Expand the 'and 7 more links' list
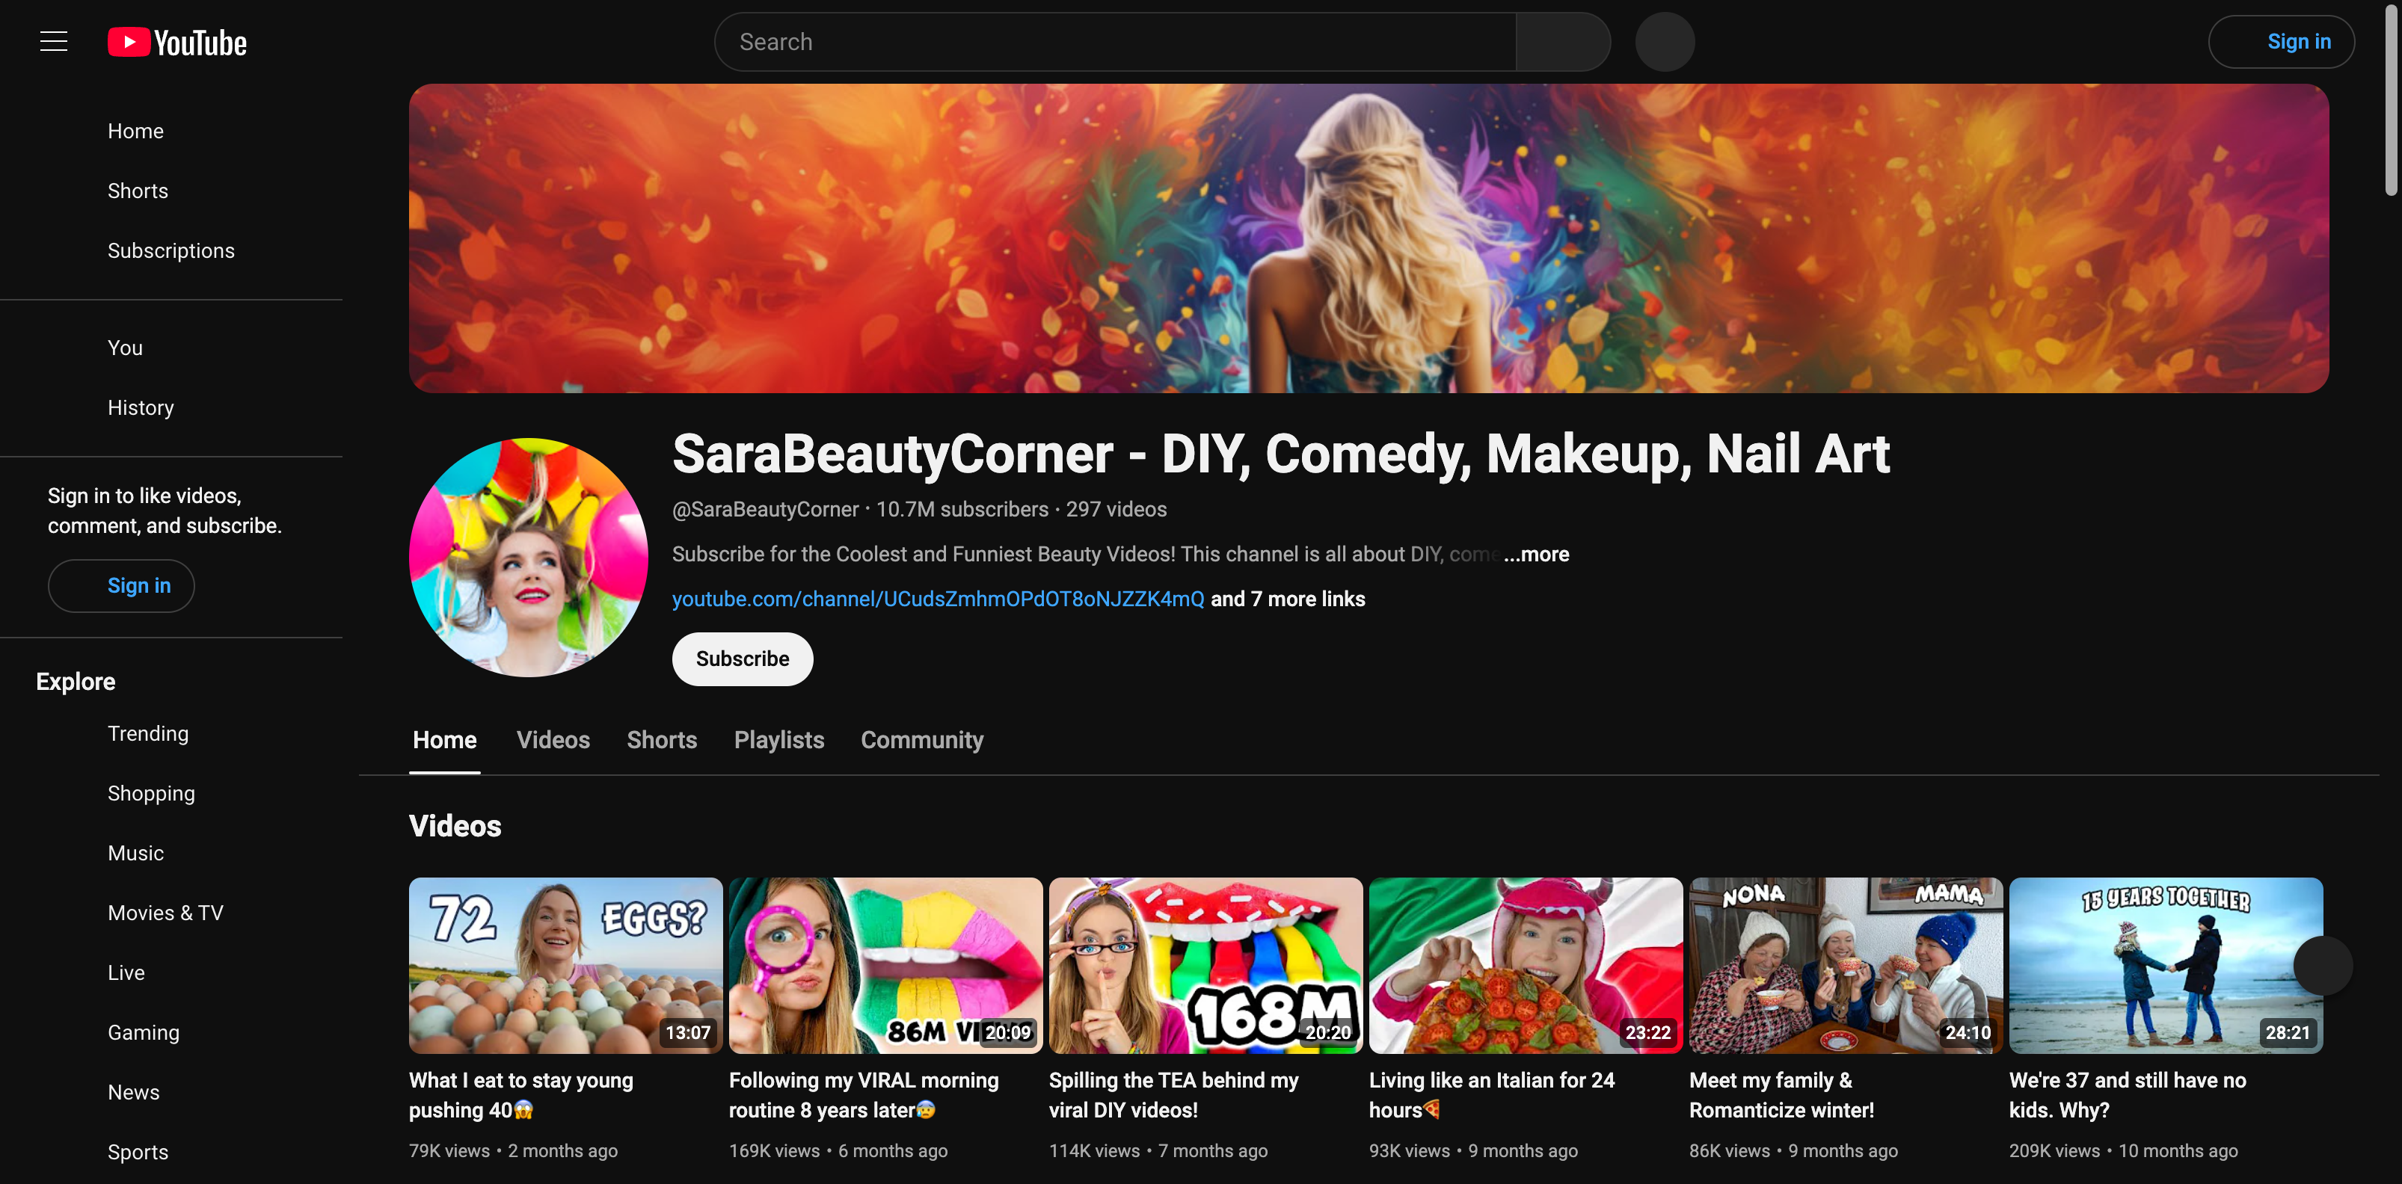This screenshot has height=1184, width=2402. (1287, 599)
